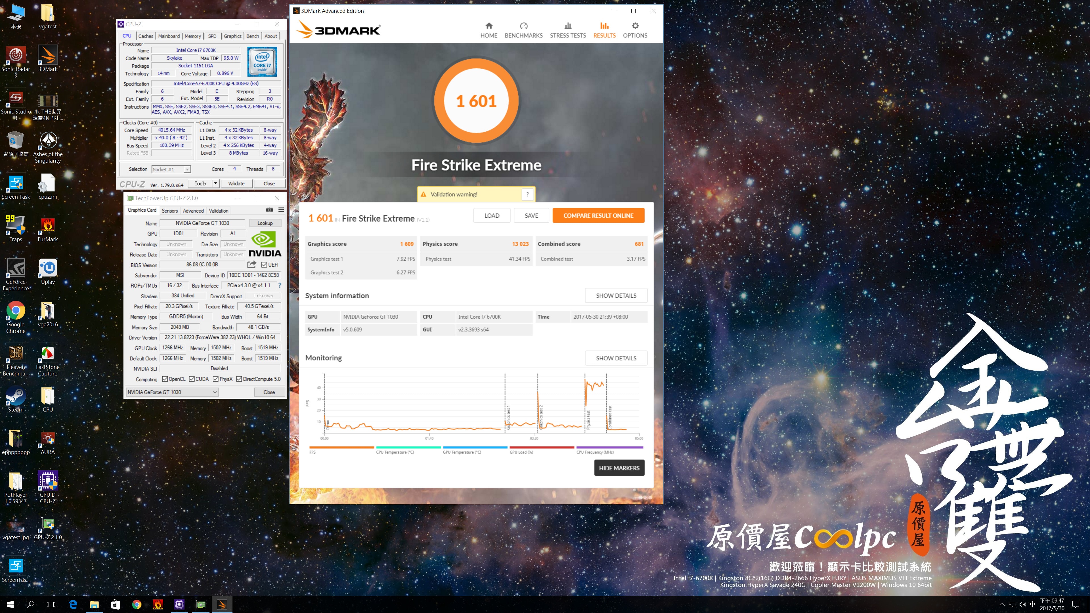The width and height of the screenshot is (1090, 613).
Task: Open FurMark desktop icon
Action: [48, 228]
